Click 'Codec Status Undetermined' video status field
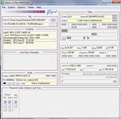121x119 pixels. [90, 20]
